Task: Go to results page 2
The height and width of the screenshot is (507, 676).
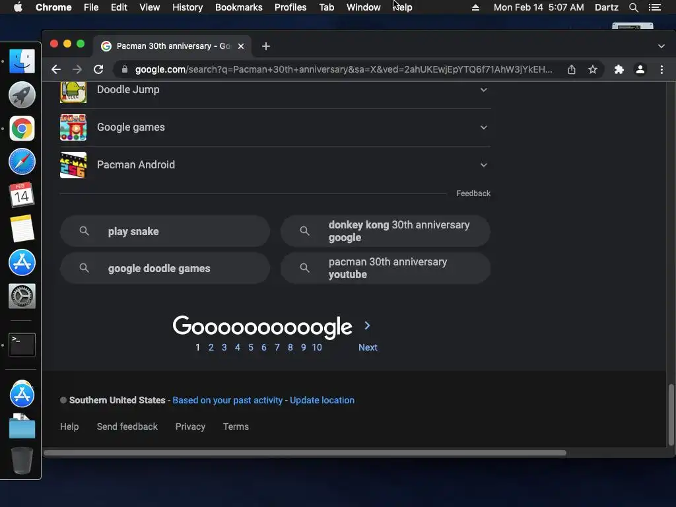Action: (211, 347)
